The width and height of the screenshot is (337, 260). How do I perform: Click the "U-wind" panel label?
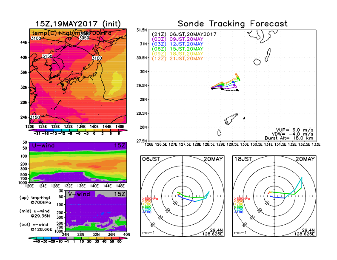43,146
